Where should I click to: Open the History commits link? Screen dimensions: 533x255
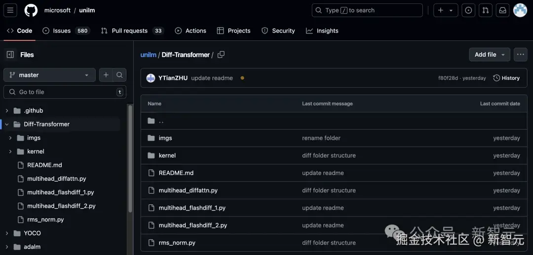[x=506, y=78]
